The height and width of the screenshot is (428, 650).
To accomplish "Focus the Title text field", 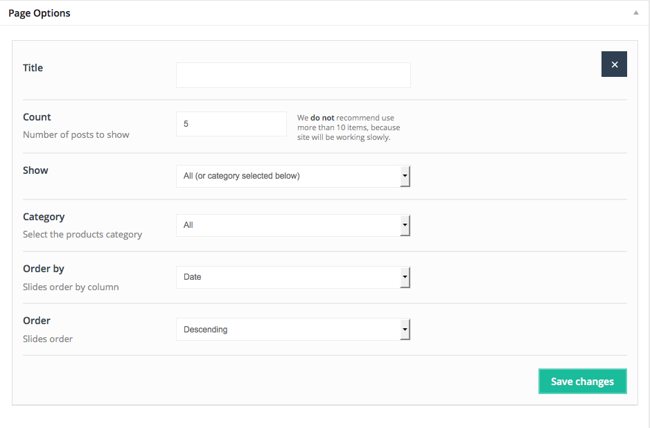I will (x=293, y=75).
